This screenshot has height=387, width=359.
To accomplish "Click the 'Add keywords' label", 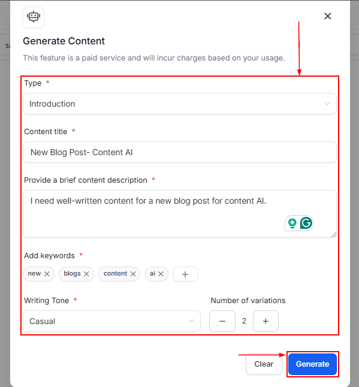I will click(x=49, y=256).
